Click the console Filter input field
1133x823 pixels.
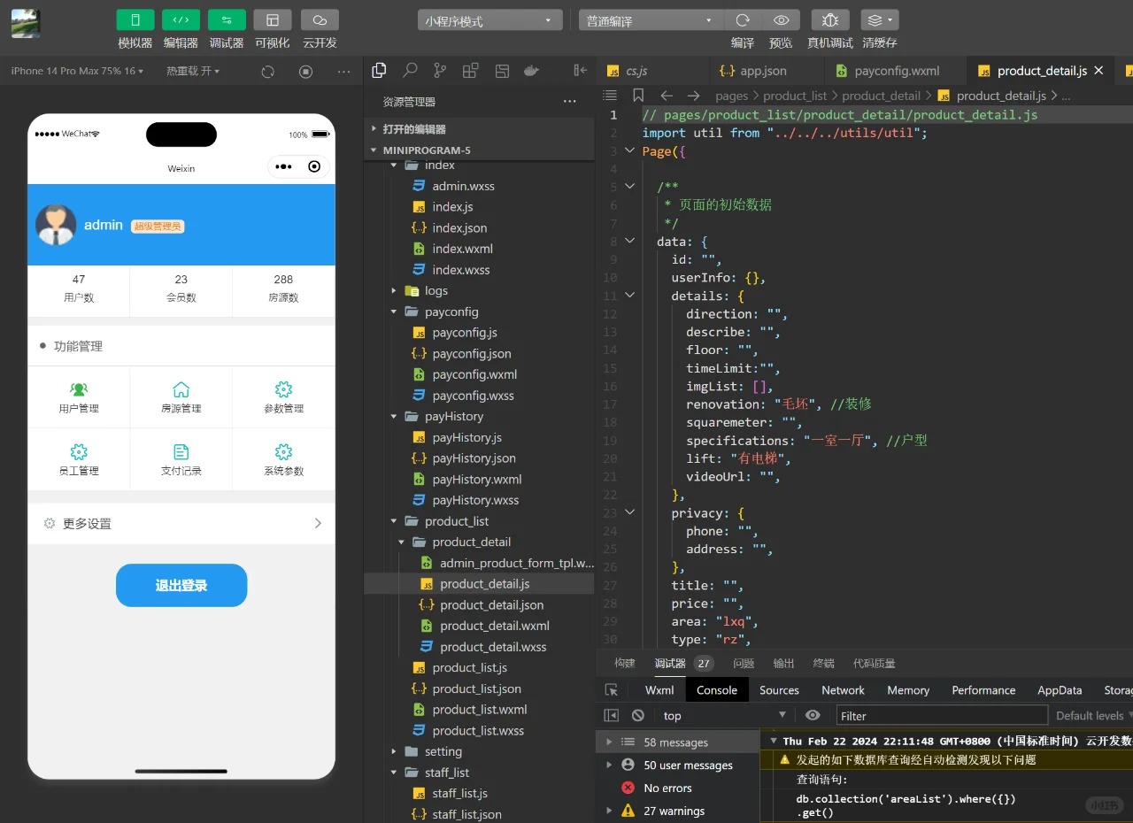(x=941, y=716)
